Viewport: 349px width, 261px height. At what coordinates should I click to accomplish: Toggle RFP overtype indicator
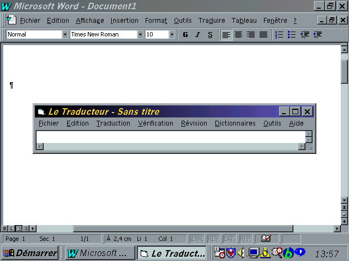click(245, 239)
